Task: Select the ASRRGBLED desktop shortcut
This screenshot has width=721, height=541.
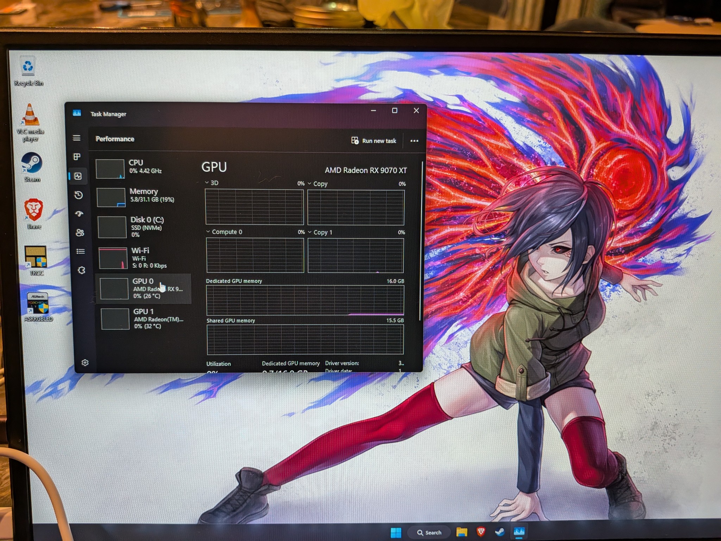Action: click(x=38, y=306)
